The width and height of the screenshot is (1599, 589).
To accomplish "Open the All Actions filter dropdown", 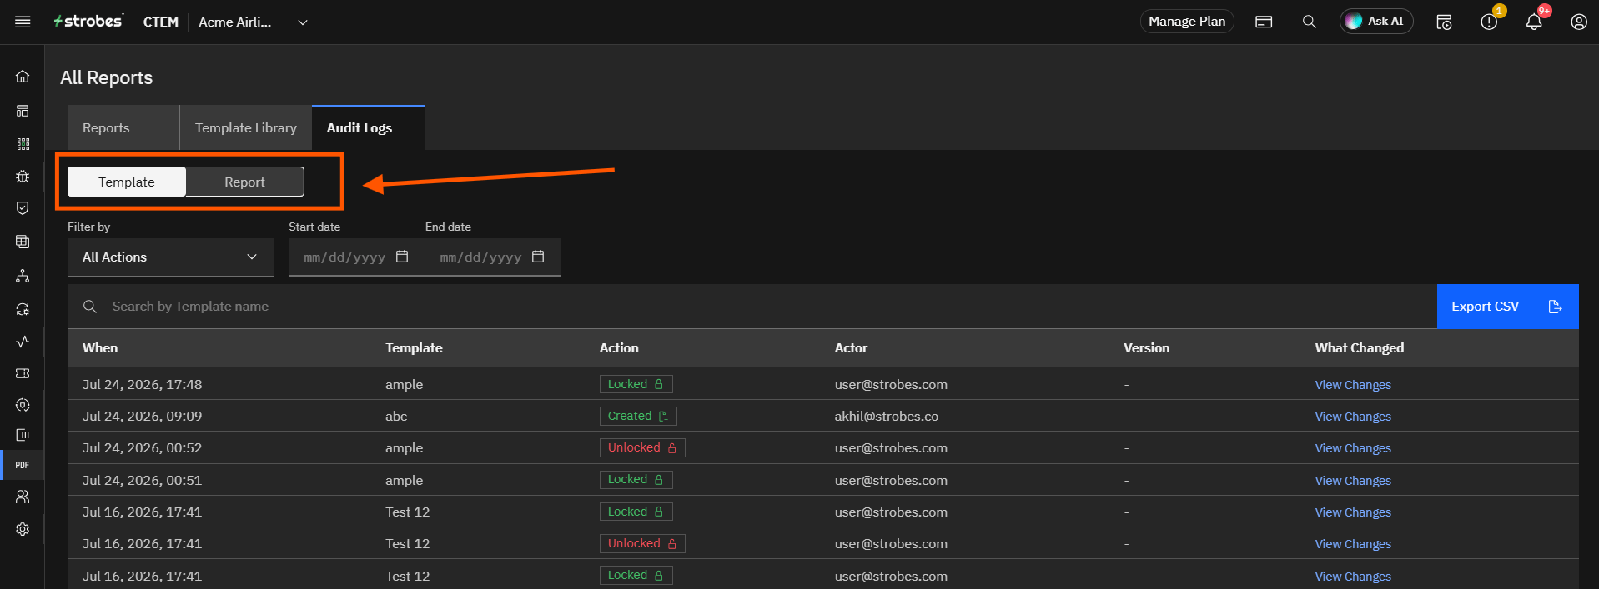I will pyautogui.click(x=171, y=257).
